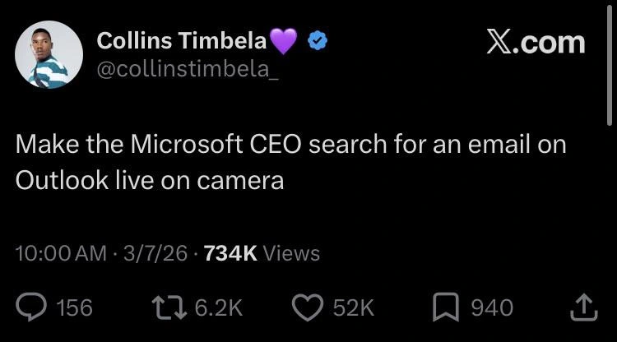Click the 6.2K reposts count
The width and height of the screenshot is (617, 342).
pos(218,308)
